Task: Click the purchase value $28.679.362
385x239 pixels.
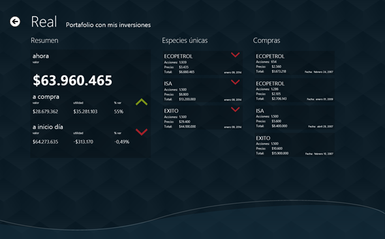Action: point(46,111)
